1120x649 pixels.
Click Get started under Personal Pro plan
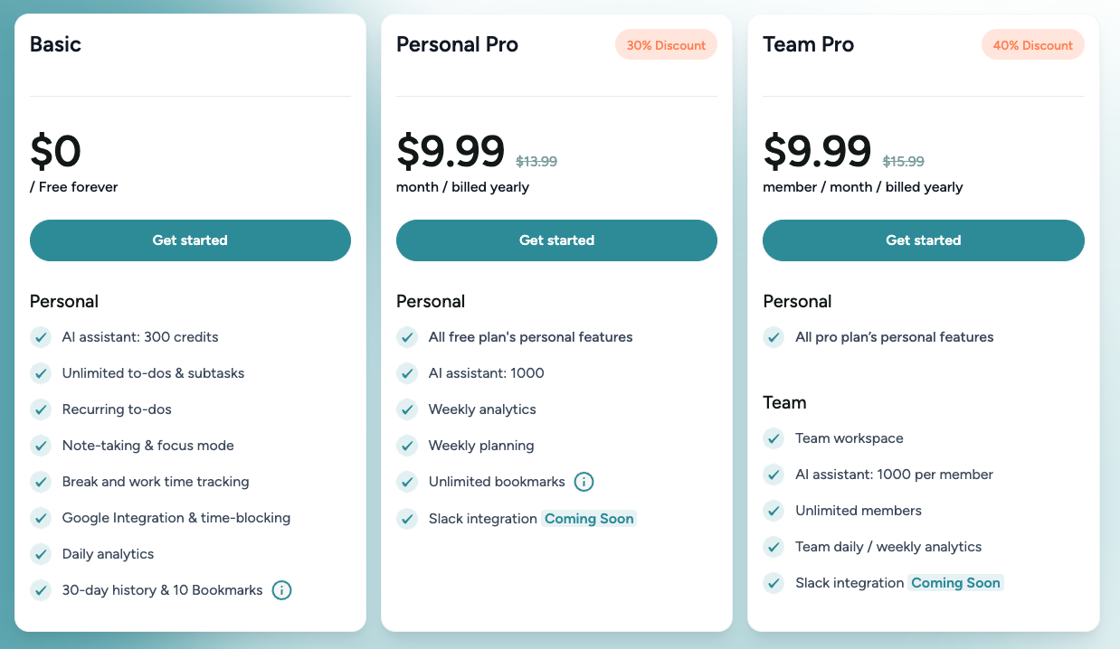[x=556, y=240]
